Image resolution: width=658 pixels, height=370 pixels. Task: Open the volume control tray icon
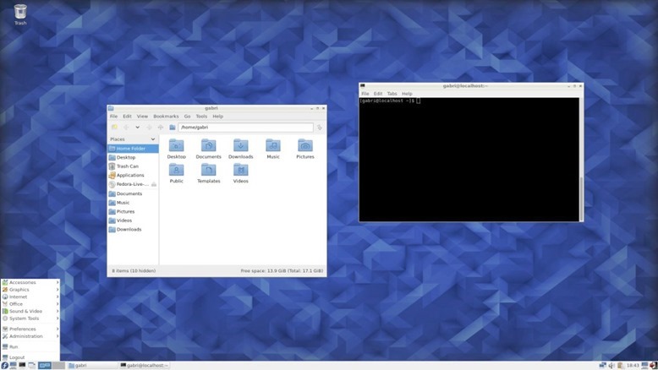coord(611,366)
